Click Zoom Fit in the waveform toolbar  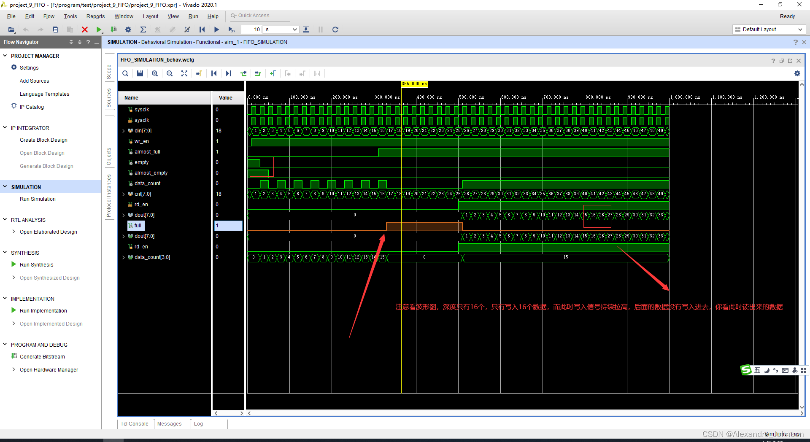[x=184, y=73]
